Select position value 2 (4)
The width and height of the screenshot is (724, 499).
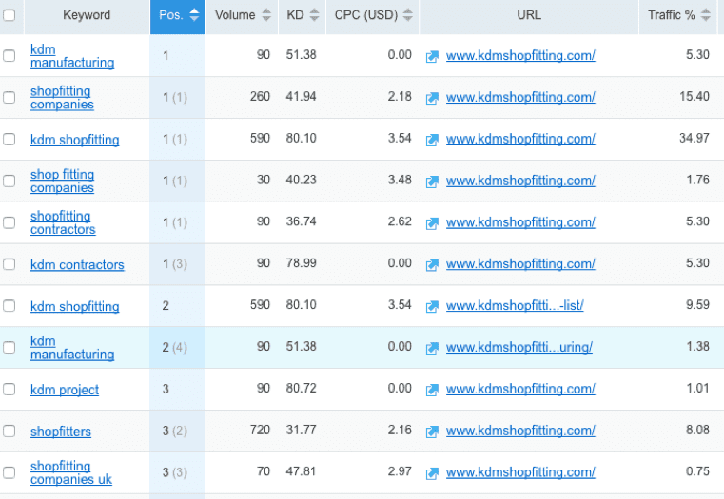tap(174, 347)
